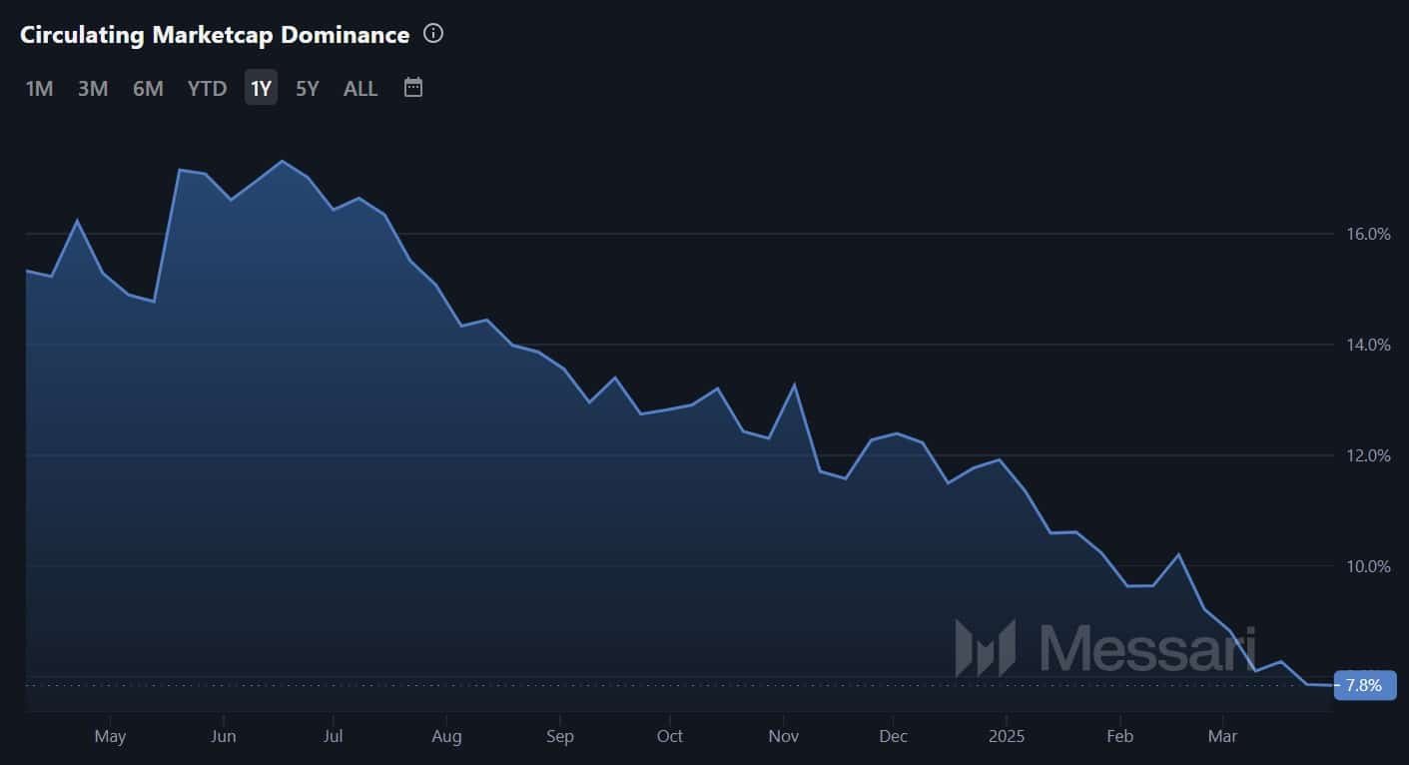Choose the 6M time range

click(148, 89)
